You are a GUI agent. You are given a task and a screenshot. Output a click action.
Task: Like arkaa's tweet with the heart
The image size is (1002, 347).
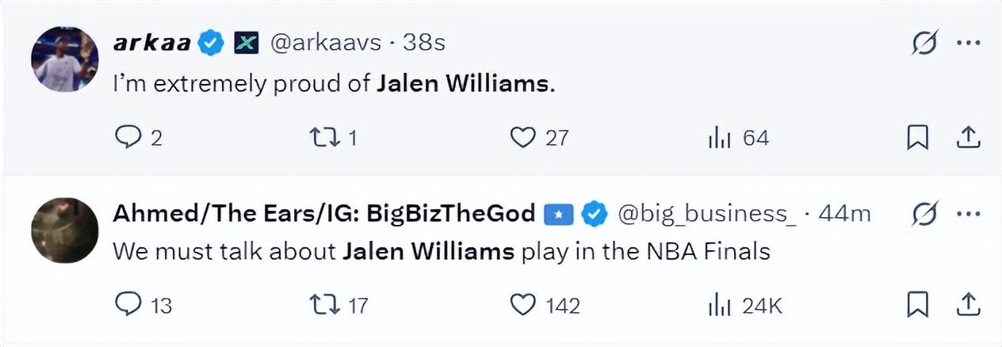click(522, 138)
